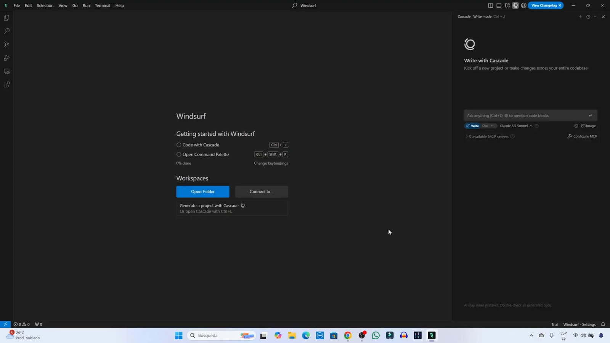Open the Cascade panel more actions menu
Screen dimensions: 610x343
(x=596, y=17)
